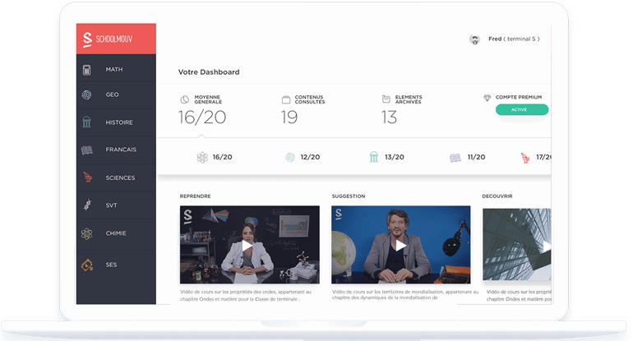The width and height of the screenshot is (633, 341).
Task: Go to the Chimie section label
Action: (116, 233)
